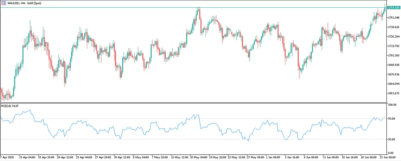This screenshot has width=401, height=161.
Task: Click the 70.00 RSI level label
Action: click(x=392, y=119)
